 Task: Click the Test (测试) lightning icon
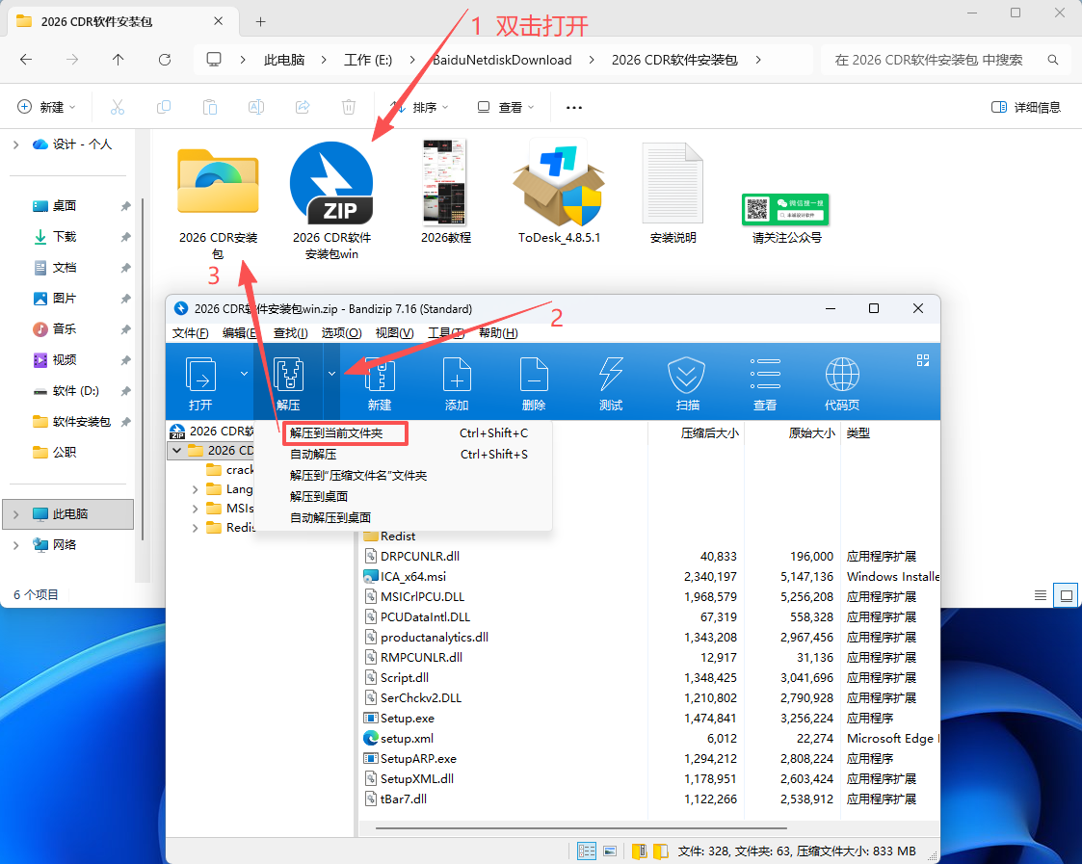pos(611,375)
